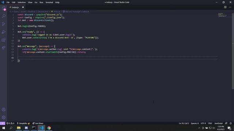Open the Explorer view in activity bar
234x131 pixels.
click(x=4, y=8)
